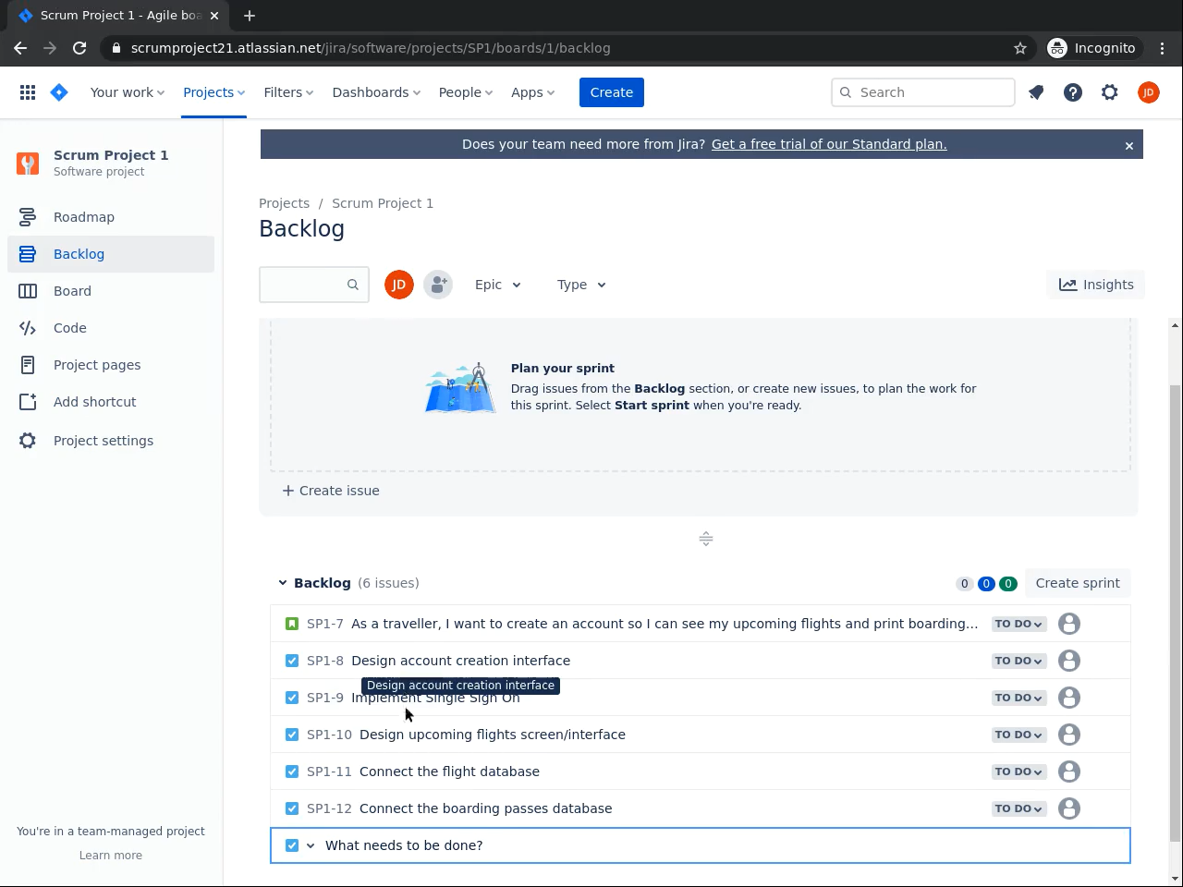1183x887 pixels.
Task: Go to Board in sidebar
Action: 72,291
